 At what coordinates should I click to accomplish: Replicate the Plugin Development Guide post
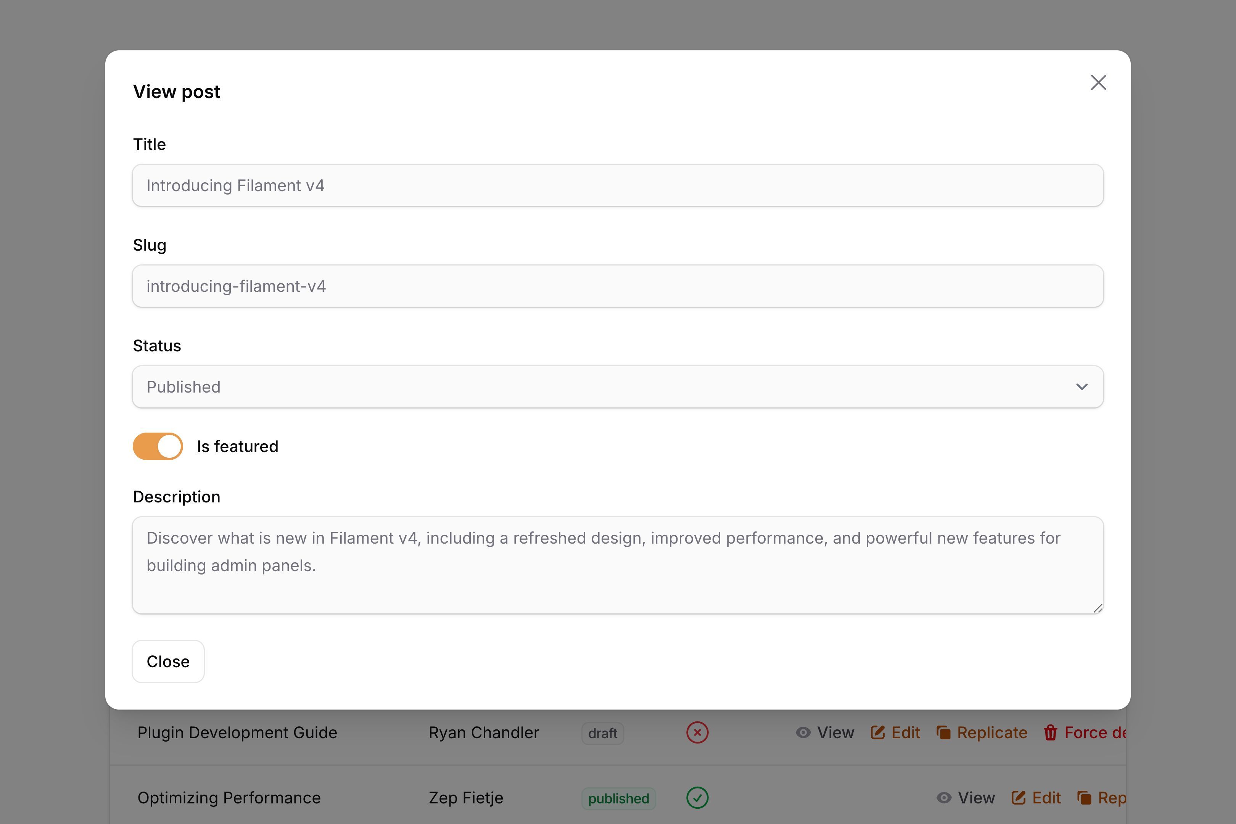[982, 732]
